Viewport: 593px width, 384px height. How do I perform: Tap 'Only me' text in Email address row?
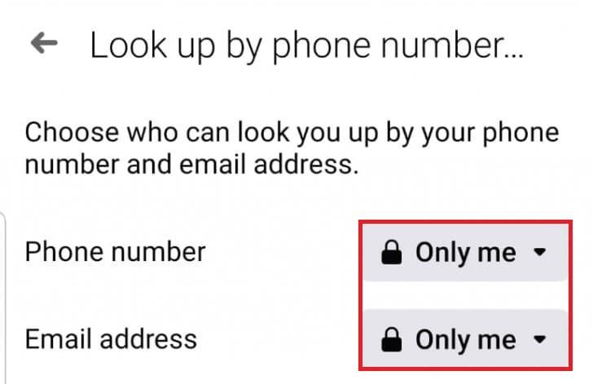point(465,340)
